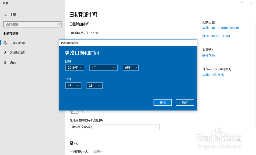Image resolution: width=256 pixels, height=155 pixels.
Task: Click the globe icon for 区域和语言
Action: tap(6, 53)
